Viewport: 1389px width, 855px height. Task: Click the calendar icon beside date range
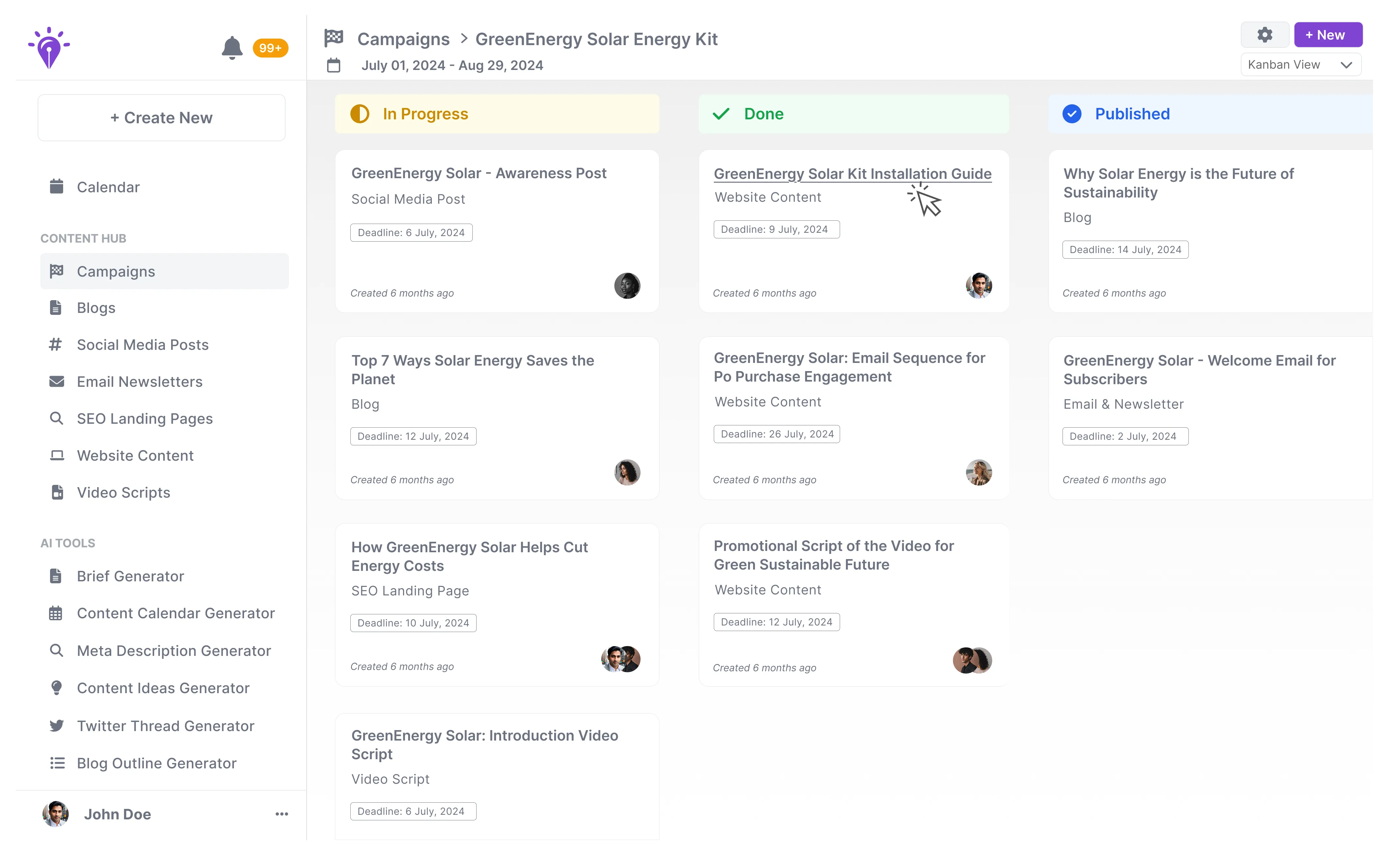tap(334, 66)
